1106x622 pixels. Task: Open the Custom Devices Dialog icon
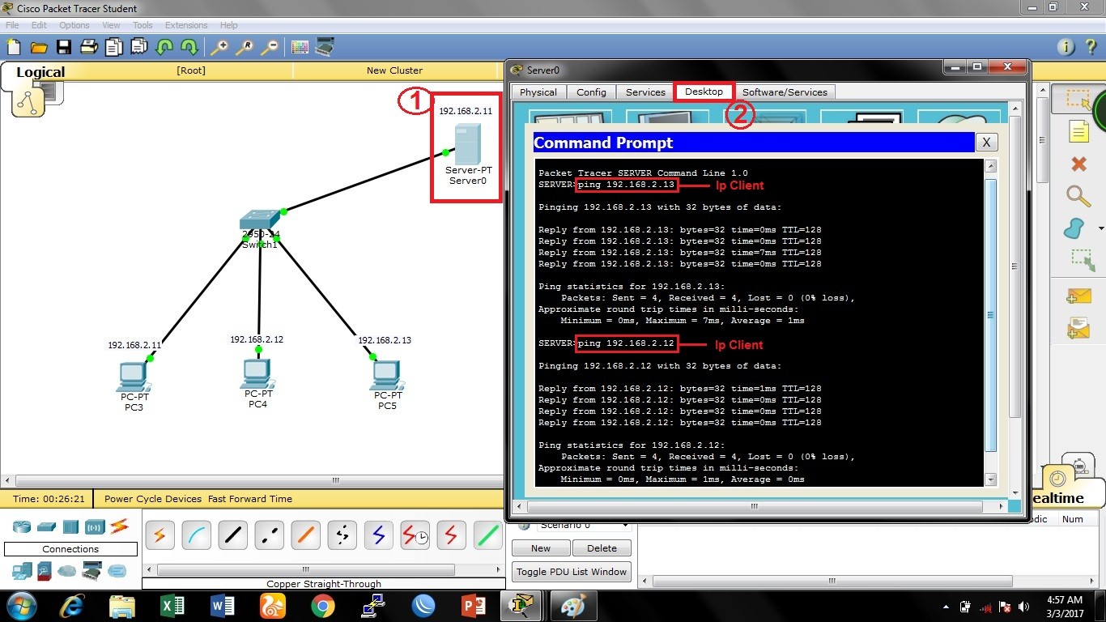point(325,47)
